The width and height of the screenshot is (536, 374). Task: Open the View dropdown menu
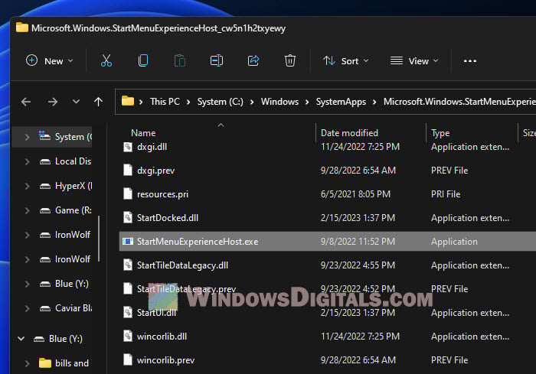click(x=414, y=60)
